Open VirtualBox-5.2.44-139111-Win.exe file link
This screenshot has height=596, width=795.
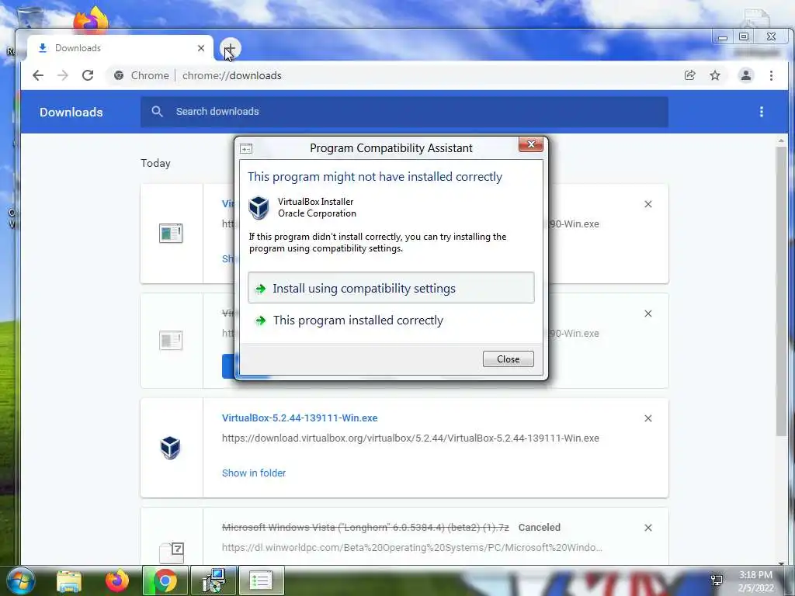click(x=300, y=418)
